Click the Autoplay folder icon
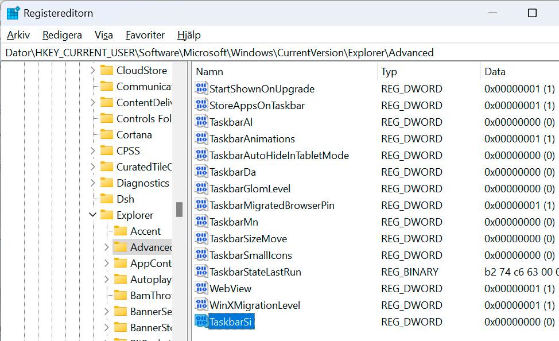 click(x=121, y=279)
